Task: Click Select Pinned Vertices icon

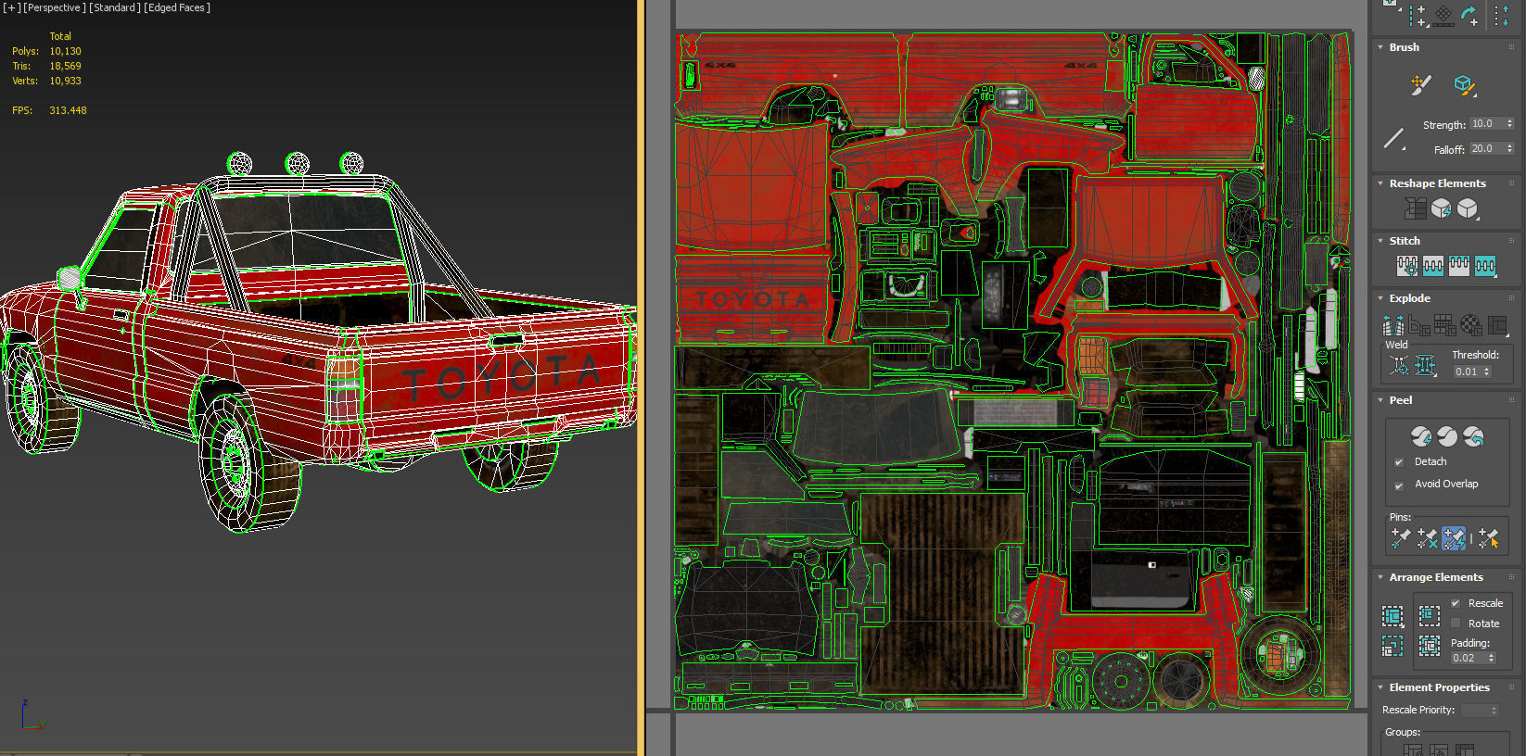Action: 1489,537
